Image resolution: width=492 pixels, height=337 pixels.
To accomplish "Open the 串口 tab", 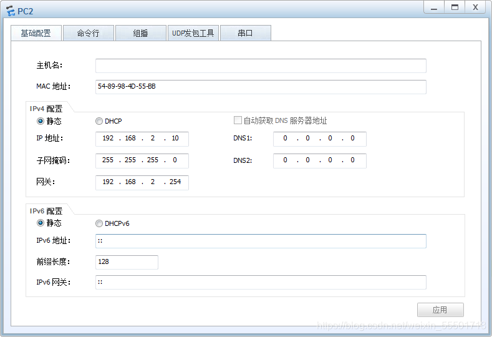I will (x=245, y=33).
